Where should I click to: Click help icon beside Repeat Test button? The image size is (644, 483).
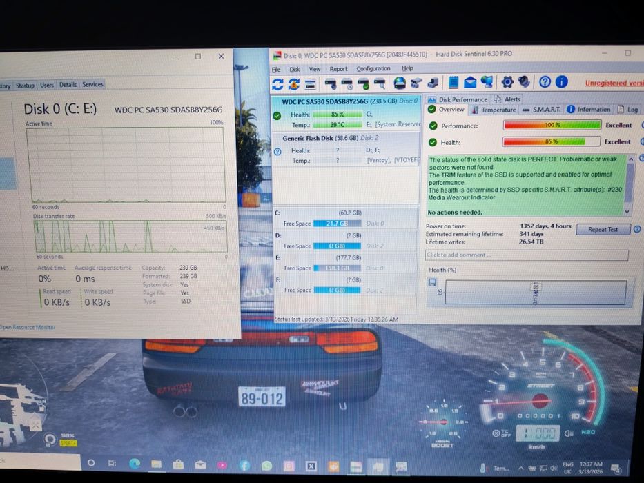click(x=637, y=229)
